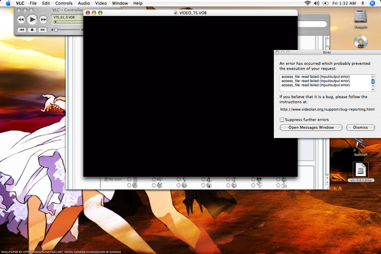The height and width of the screenshot is (254, 381).
Task: Select the sunglasses smiley icon radio button
Action: click(253, 179)
